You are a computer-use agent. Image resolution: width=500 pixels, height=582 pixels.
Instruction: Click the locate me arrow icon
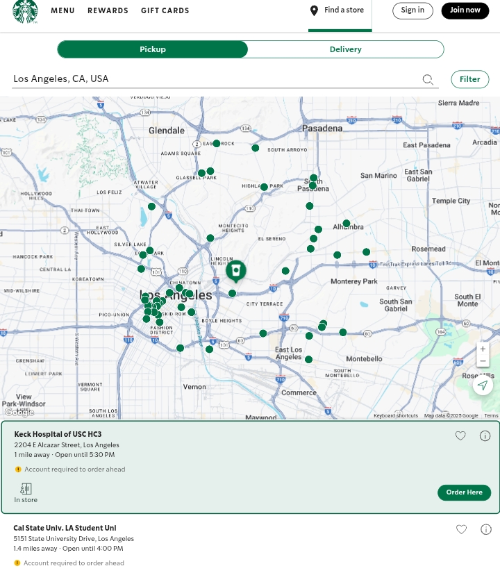[483, 385]
